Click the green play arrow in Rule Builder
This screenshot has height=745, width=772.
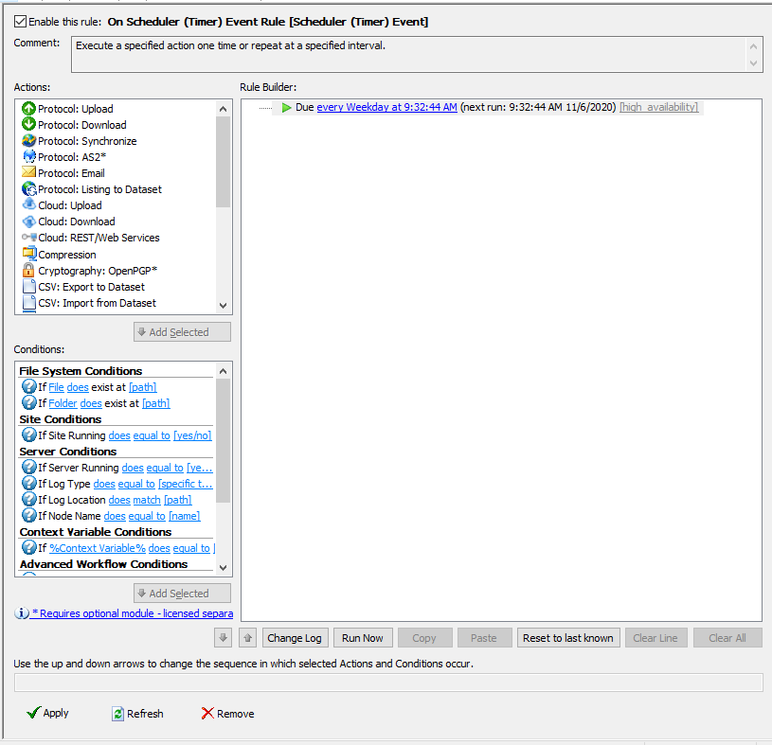tap(287, 108)
